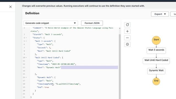This screenshot has width=176, height=99.
Task: Place cursor on empty line 14
Action: [x=74, y=71]
